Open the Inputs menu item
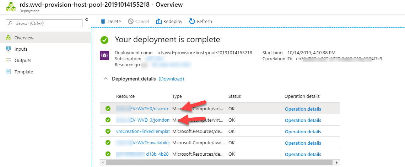This screenshot has height=167, width=405. 21,49
